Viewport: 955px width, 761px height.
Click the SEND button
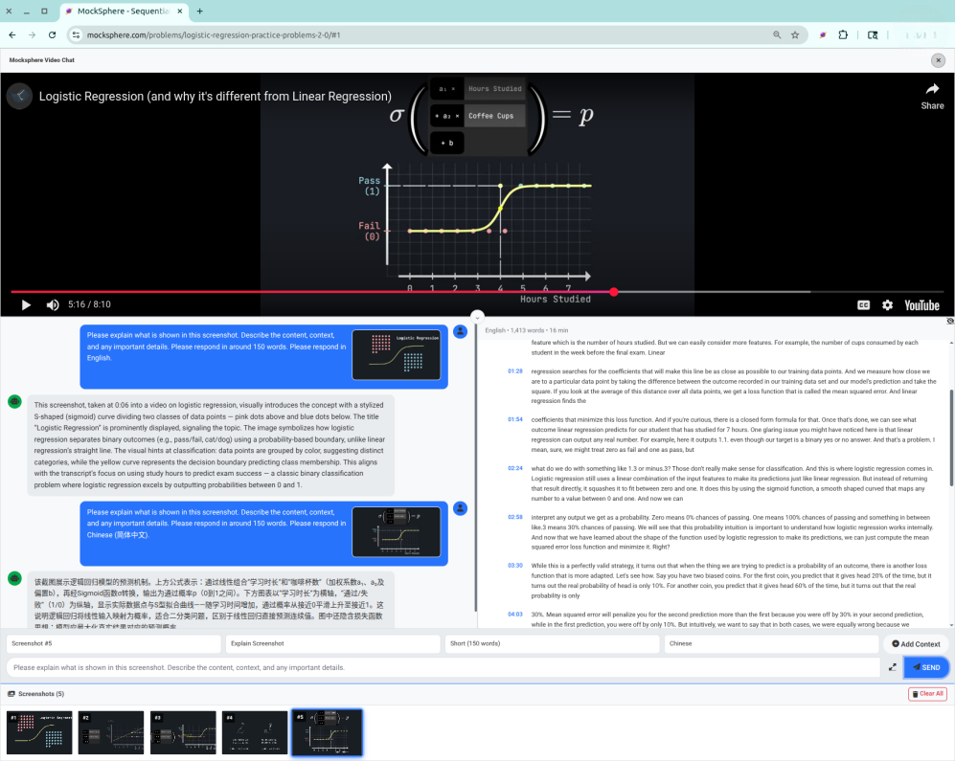(924, 666)
